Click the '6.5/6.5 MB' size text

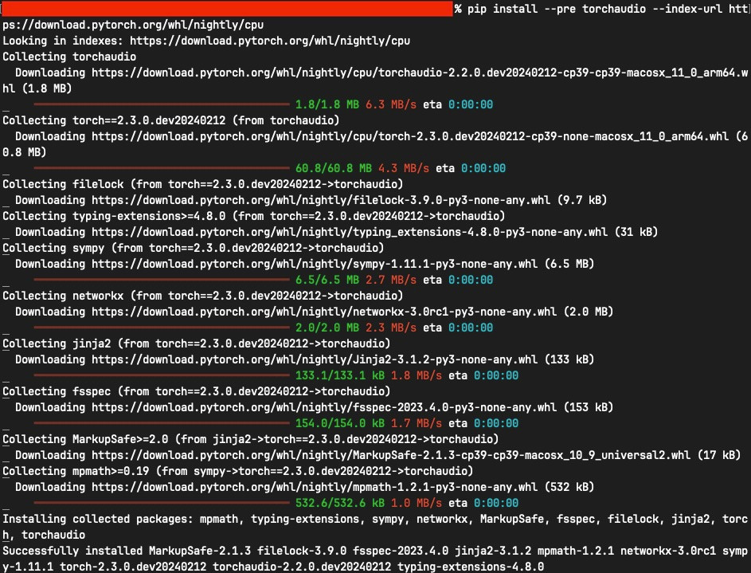point(327,280)
